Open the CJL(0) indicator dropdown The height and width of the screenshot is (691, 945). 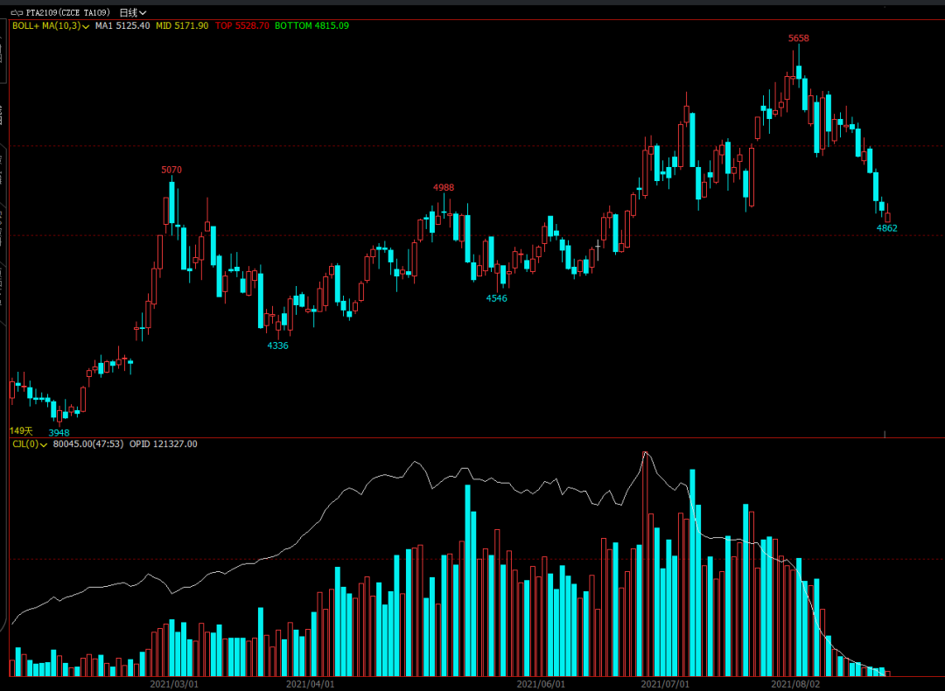coord(30,444)
